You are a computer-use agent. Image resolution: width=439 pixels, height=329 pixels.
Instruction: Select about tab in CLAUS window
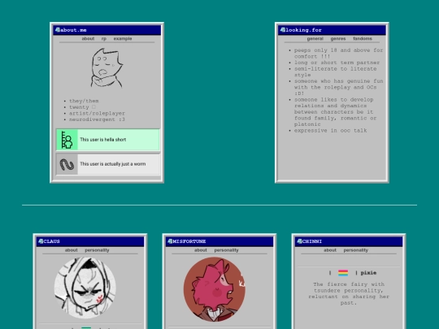click(71, 250)
